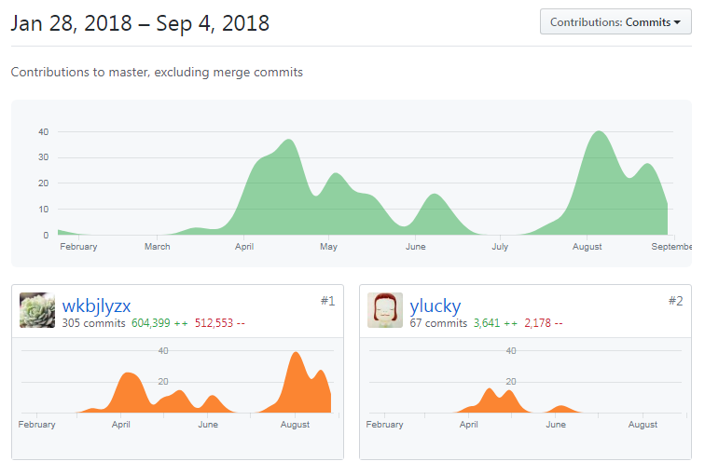Click ylucky's 2,178 deletions count

pos(537,323)
